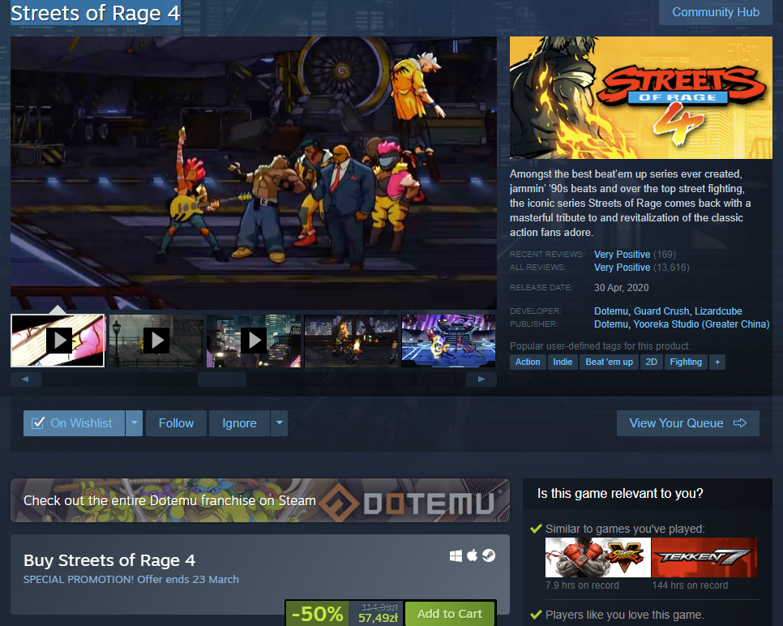Click '144 hrs on record' text
Viewport: 783px width, 626px height.
pyautogui.click(x=690, y=585)
